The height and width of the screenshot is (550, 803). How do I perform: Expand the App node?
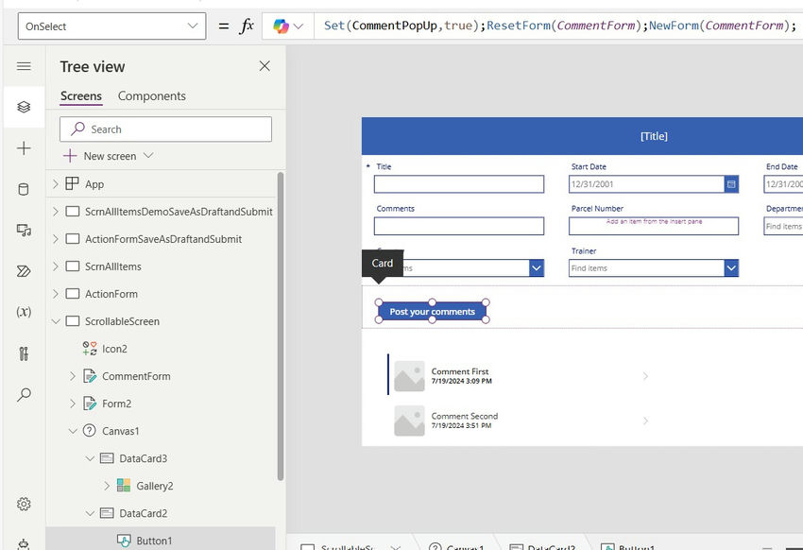[x=56, y=184]
